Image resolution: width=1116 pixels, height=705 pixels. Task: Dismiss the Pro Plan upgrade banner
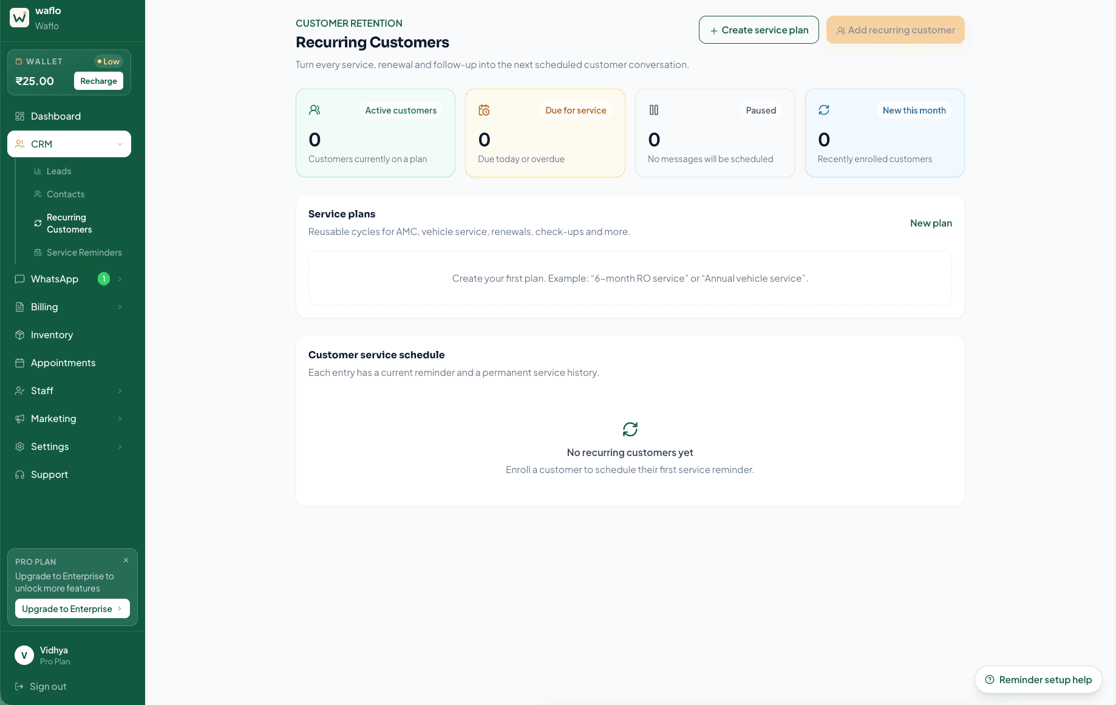[x=126, y=560]
